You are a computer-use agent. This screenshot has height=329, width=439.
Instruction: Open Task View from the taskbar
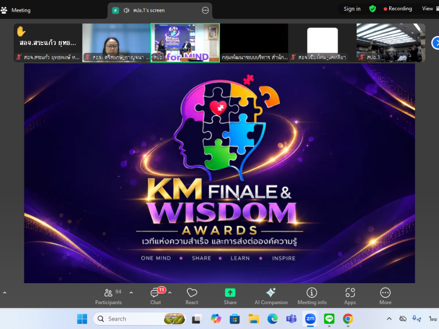(x=197, y=319)
